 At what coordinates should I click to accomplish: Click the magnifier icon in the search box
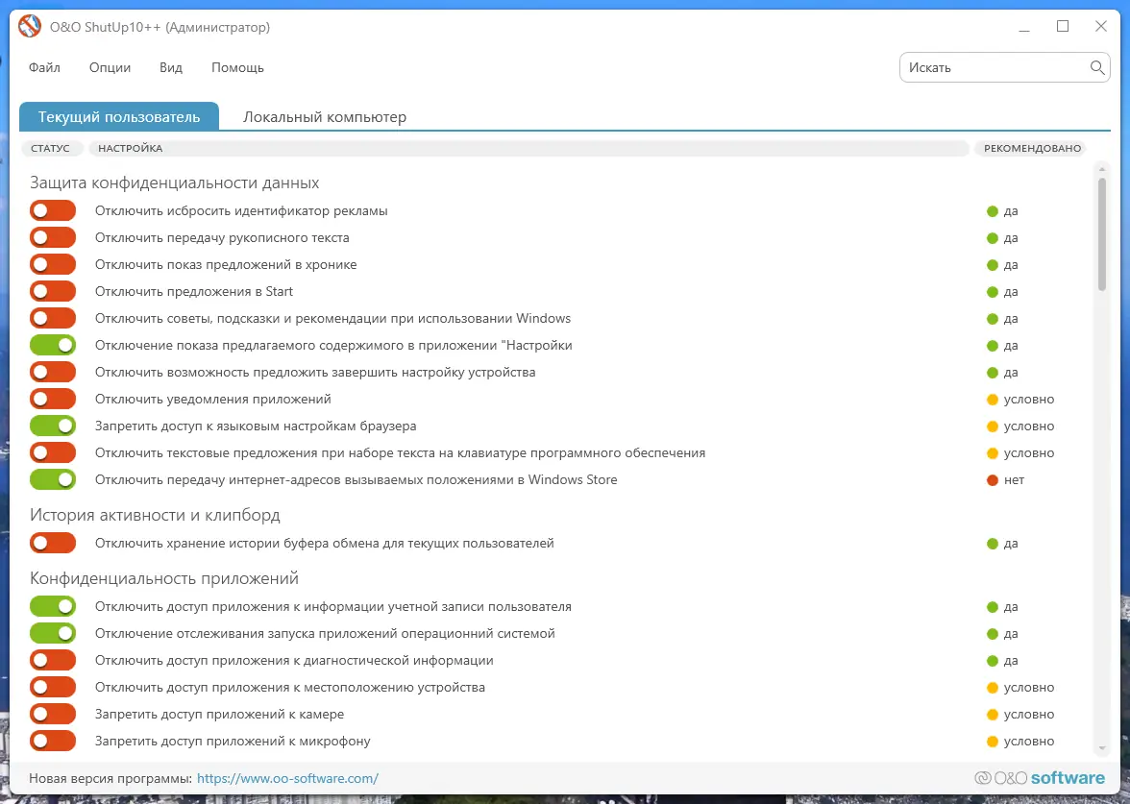[1096, 67]
